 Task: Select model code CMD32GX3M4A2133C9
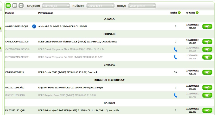(17, 42)
